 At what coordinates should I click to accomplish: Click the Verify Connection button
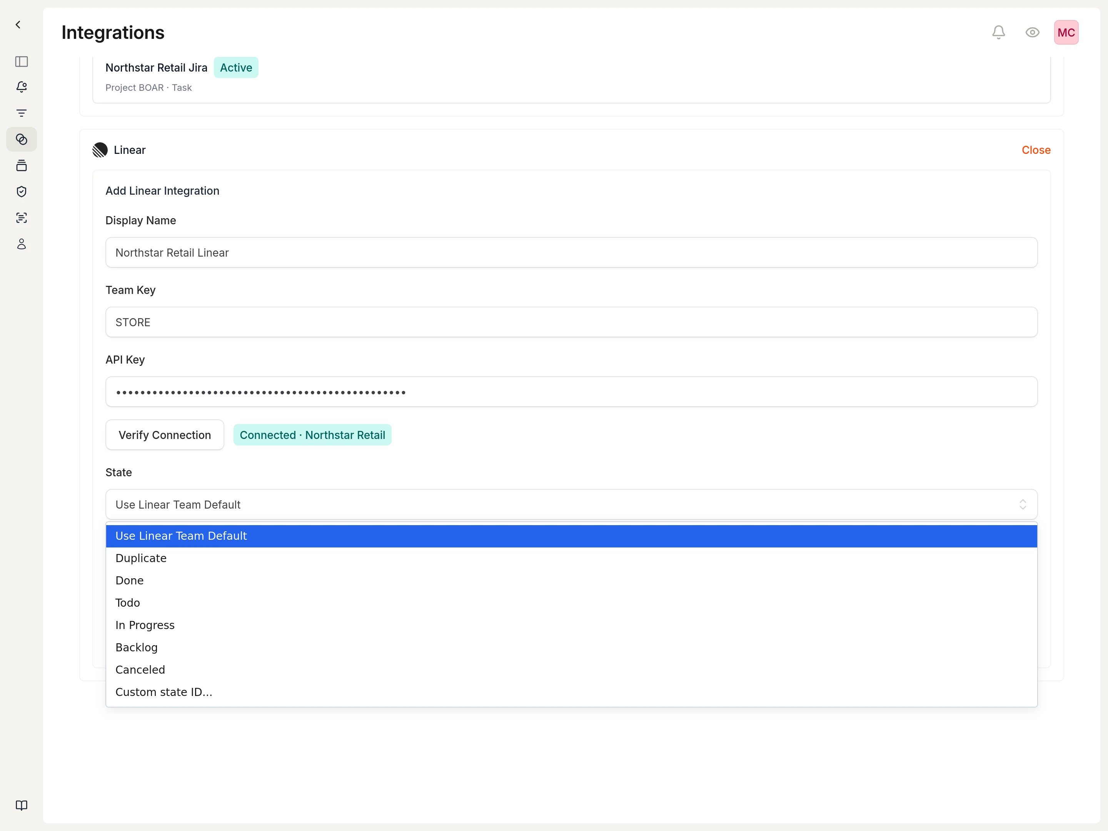click(x=165, y=435)
